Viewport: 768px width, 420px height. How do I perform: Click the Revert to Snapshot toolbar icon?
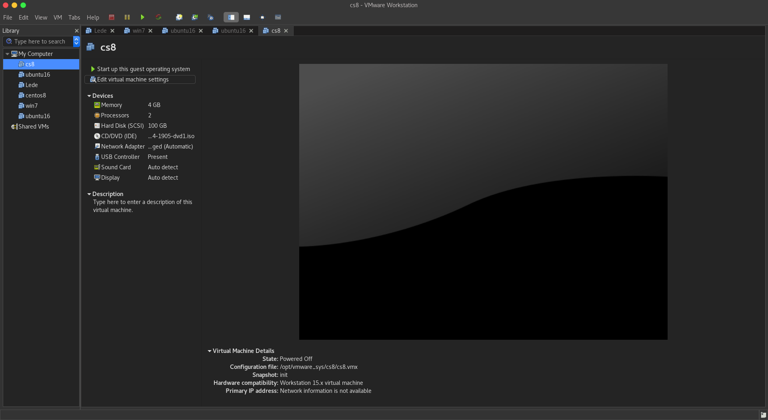(195, 17)
